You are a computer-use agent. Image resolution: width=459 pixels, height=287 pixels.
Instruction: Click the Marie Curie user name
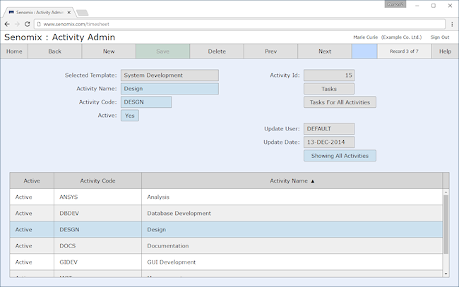tap(365, 37)
